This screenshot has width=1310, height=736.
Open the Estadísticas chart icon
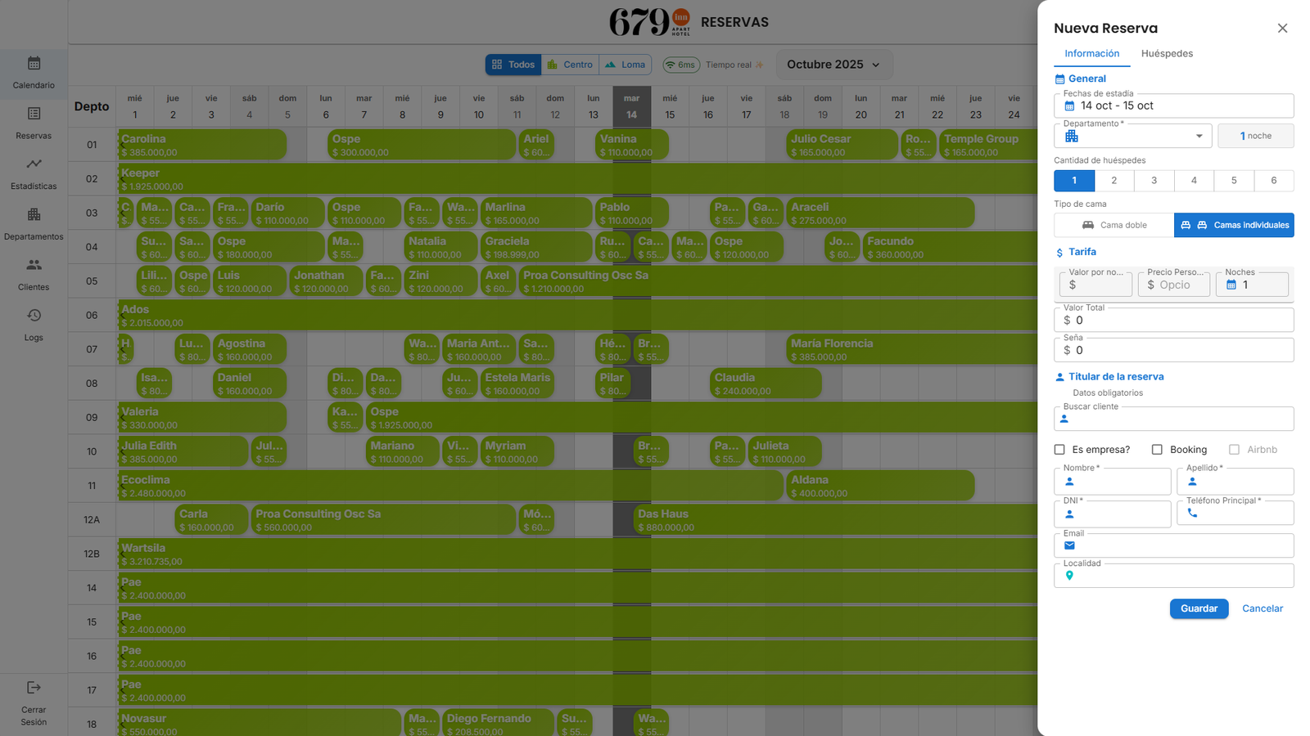pos(34,164)
